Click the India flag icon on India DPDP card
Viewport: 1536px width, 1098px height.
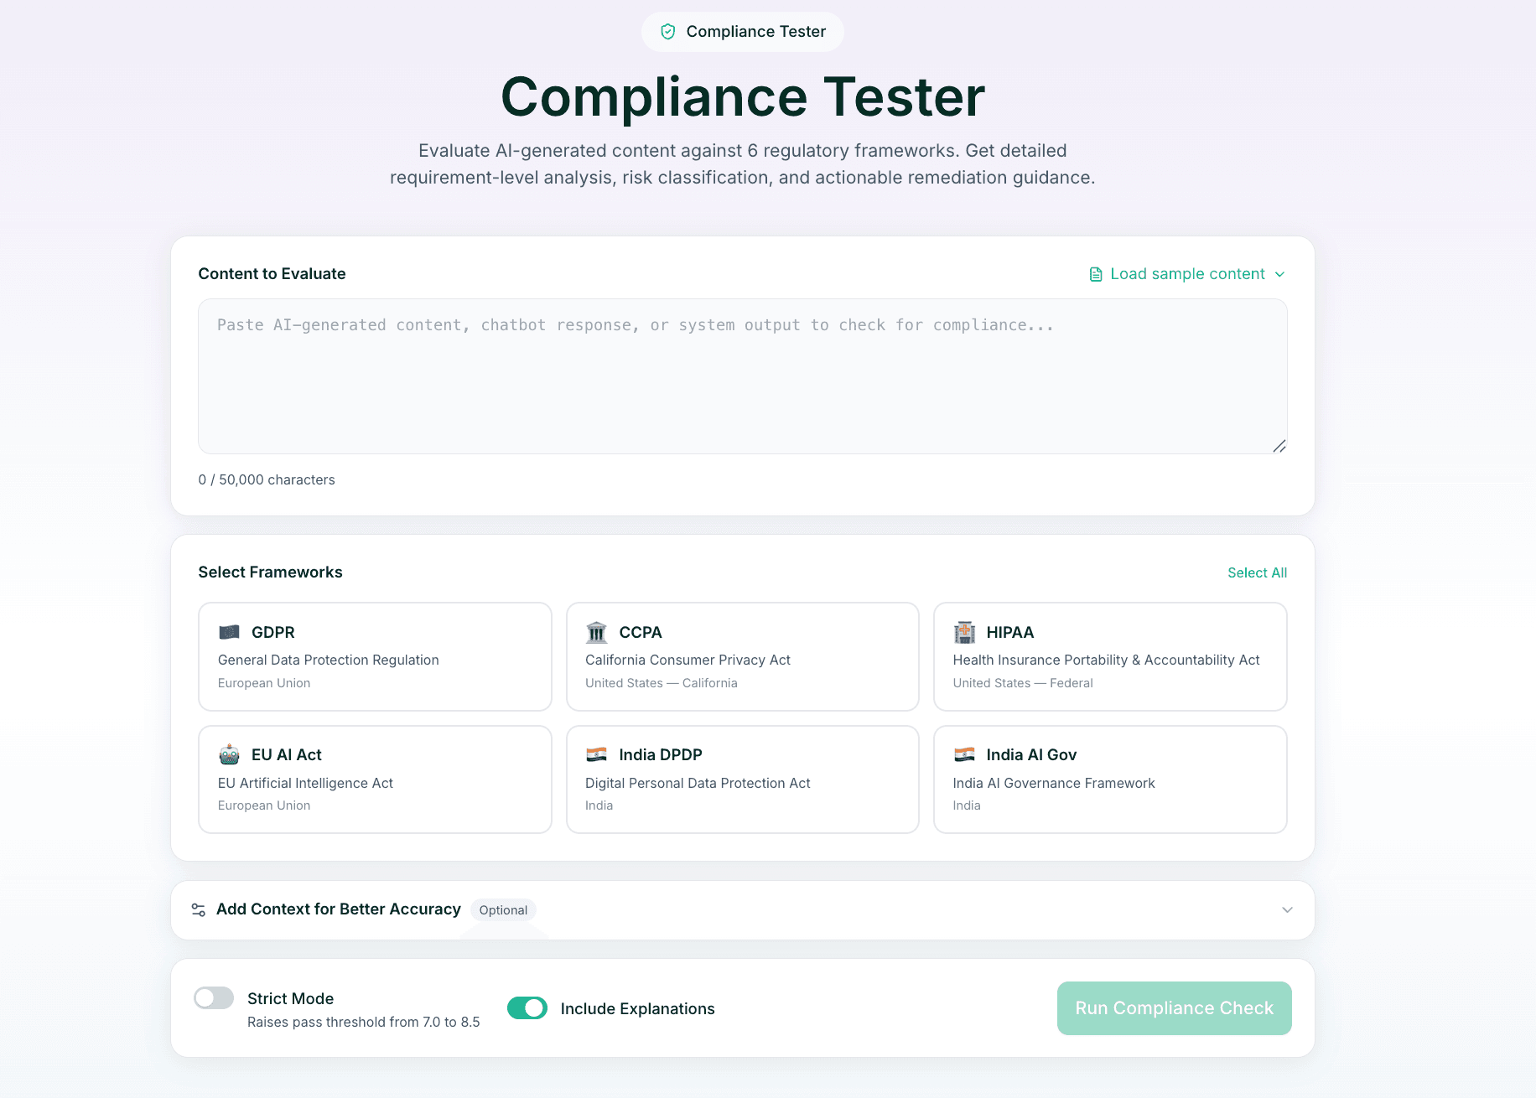pos(596,754)
